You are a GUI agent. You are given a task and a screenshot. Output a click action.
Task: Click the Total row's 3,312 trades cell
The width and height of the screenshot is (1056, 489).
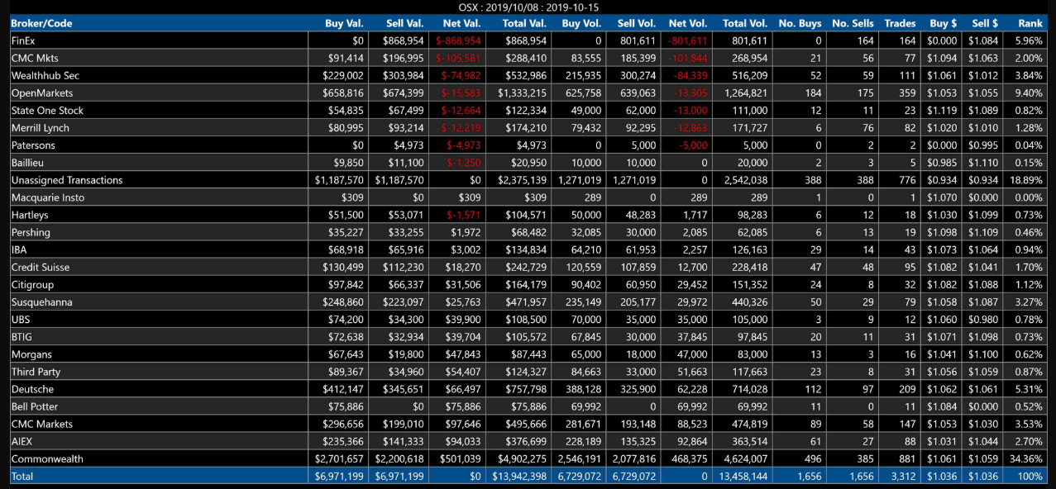coord(901,477)
